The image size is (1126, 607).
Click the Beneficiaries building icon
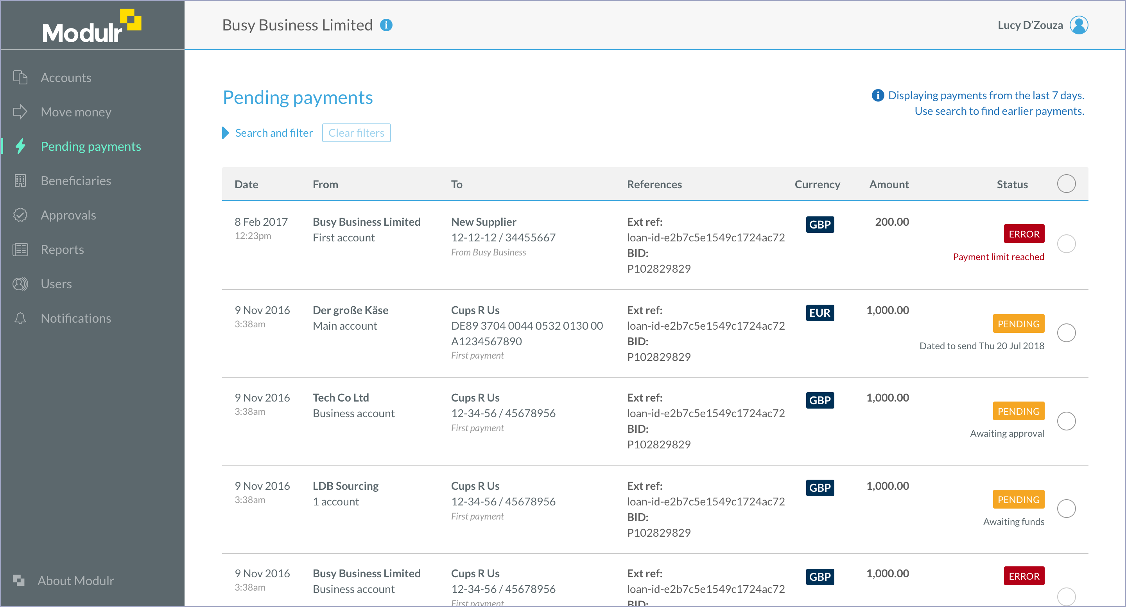tap(20, 180)
